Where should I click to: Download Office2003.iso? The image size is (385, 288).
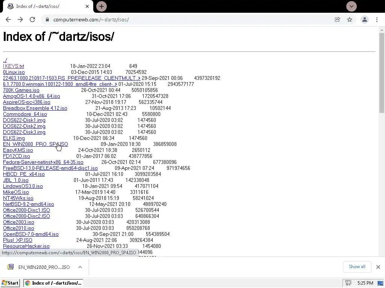pyautogui.click(x=18, y=222)
